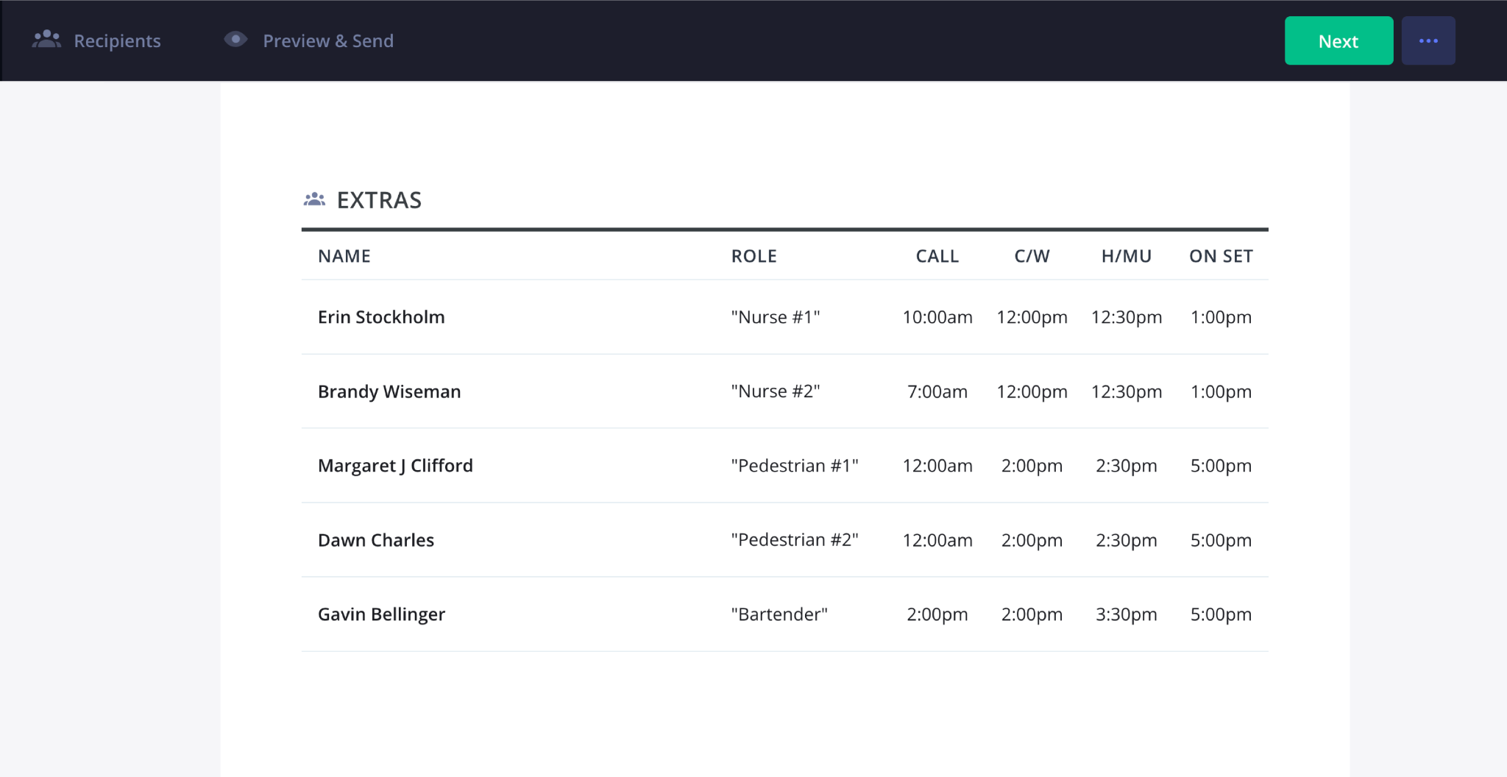Screen dimensions: 1507x777
Task: Click the "Bartender" role cell
Action: coord(779,614)
